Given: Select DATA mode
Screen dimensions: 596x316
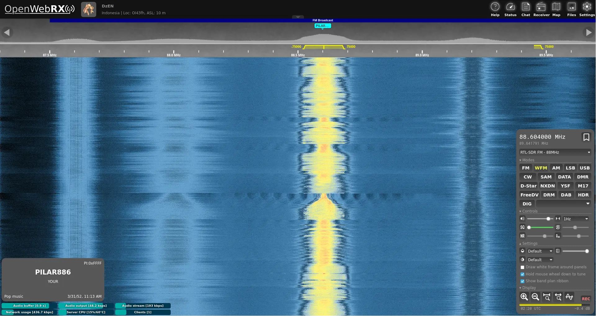Looking at the screenshot, I should pos(564,177).
